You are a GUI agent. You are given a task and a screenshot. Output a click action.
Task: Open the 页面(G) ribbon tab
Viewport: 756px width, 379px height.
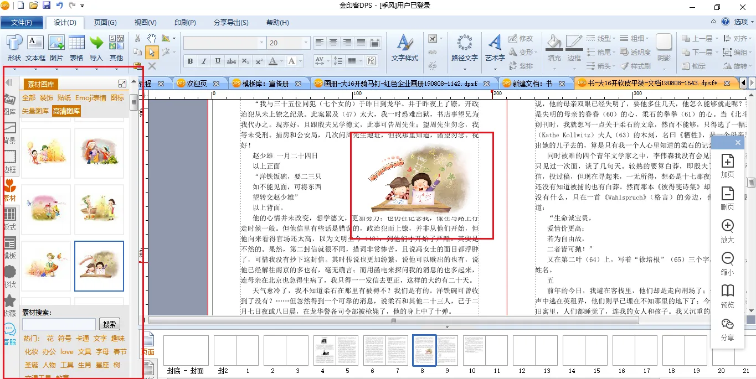click(105, 23)
